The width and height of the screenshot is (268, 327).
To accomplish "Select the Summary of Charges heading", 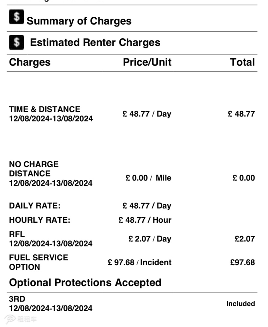I will pyautogui.click(x=79, y=21).
